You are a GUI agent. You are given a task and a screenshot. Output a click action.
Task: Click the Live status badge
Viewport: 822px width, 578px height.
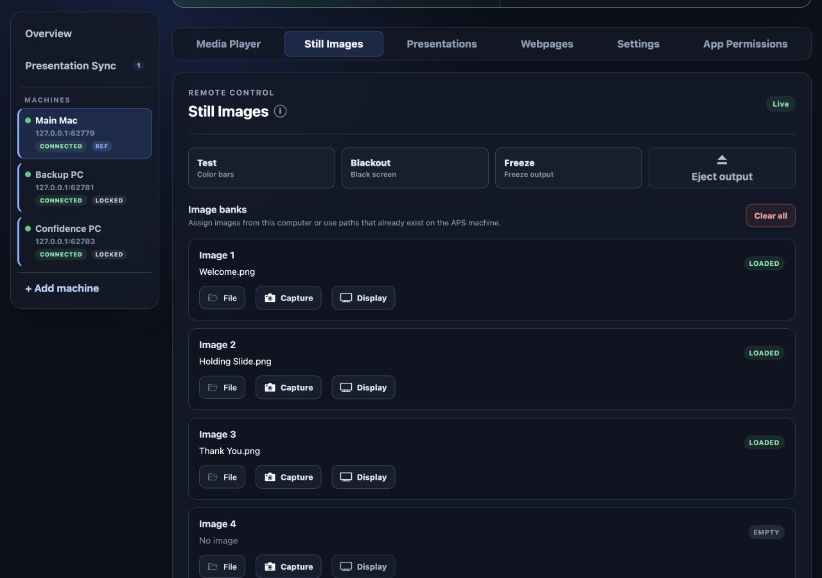[781, 104]
